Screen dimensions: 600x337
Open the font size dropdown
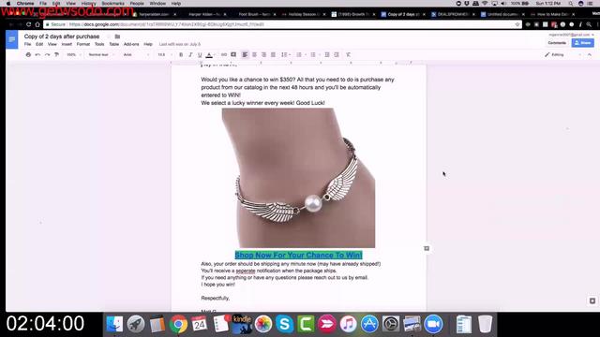click(165, 55)
